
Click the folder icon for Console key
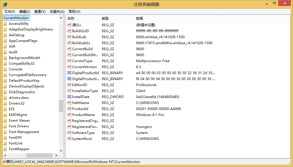point(5,69)
